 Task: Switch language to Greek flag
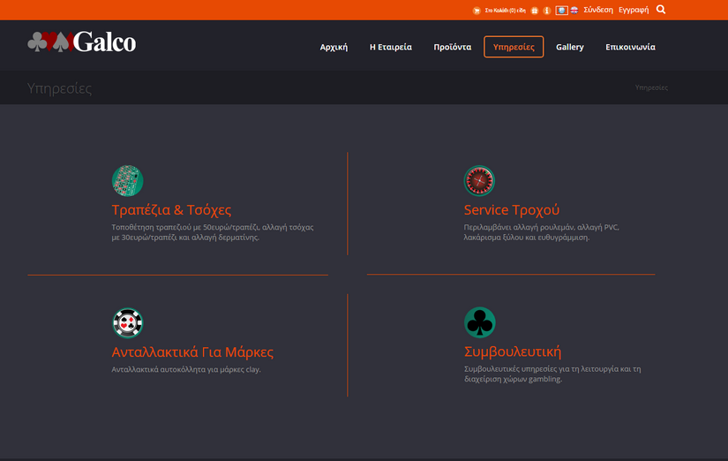click(x=561, y=11)
